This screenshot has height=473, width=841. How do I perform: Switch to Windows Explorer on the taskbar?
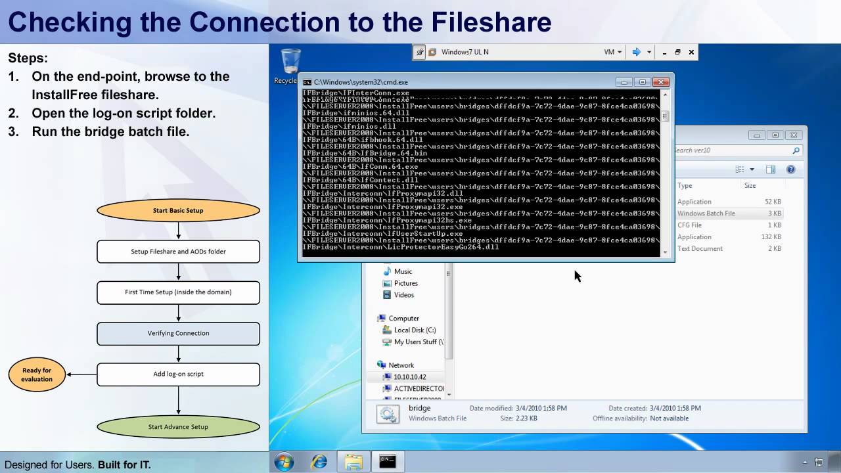tap(353, 462)
